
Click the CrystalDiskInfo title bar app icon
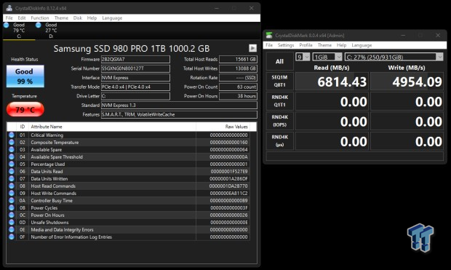(9, 8)
